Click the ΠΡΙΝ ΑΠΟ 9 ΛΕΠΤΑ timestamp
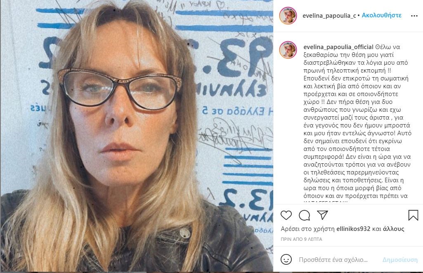The image size is (423, 273). point(301,239)
